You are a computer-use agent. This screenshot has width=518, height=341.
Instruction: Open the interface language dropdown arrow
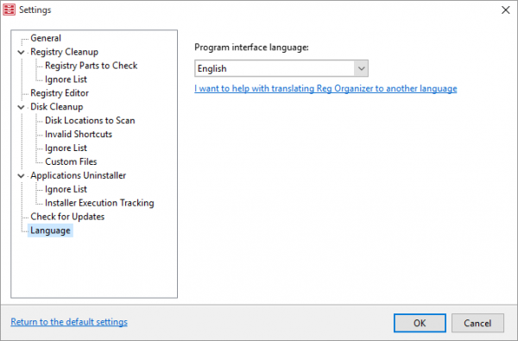[x=361, y=68]
